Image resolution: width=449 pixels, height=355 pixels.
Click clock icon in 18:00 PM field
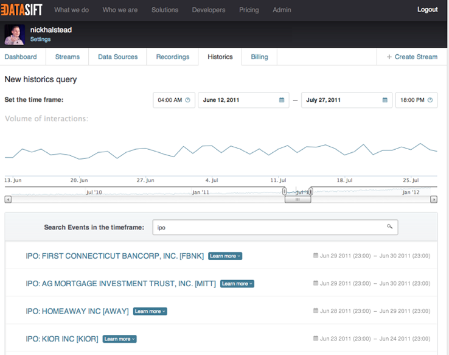click(x=430, y=100)
